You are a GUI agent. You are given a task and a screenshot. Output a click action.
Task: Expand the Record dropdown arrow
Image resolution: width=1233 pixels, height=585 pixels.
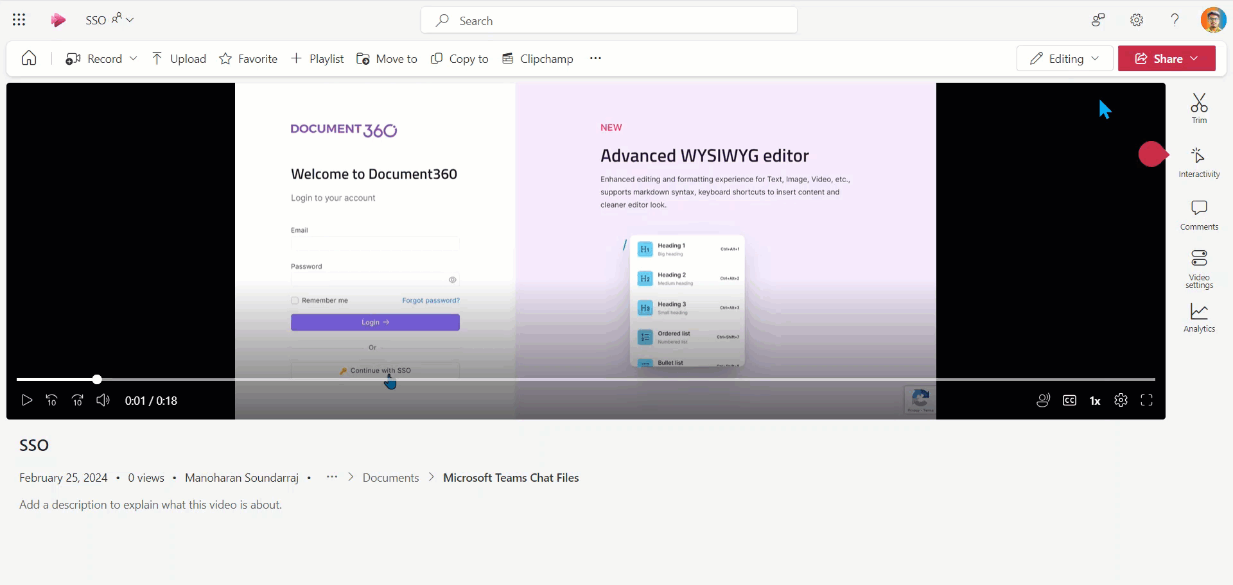pos(134,58)
